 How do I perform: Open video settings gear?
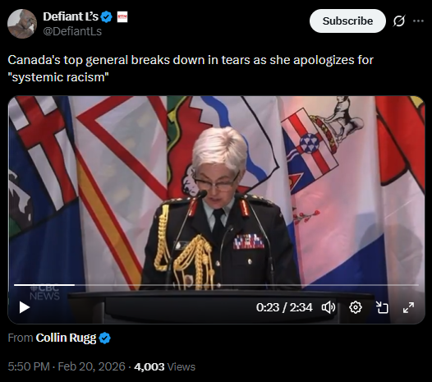(x=356, y=307)
